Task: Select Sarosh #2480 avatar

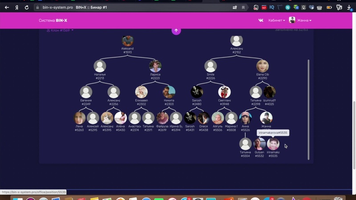Action: point(197,92)
